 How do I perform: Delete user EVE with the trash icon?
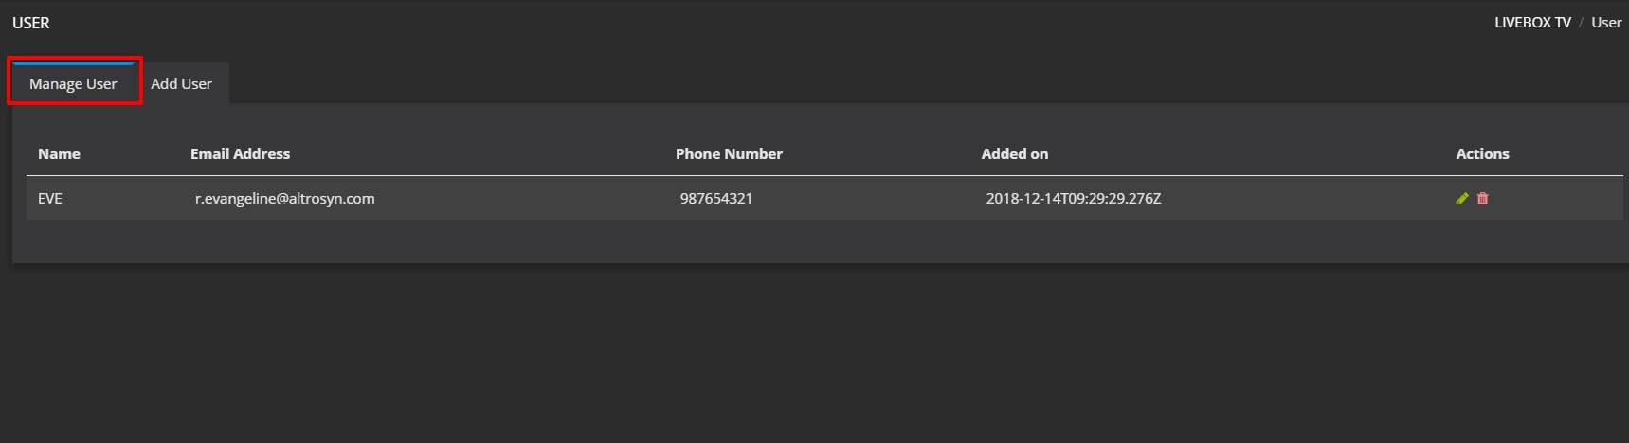click(x=1483, y=199)
